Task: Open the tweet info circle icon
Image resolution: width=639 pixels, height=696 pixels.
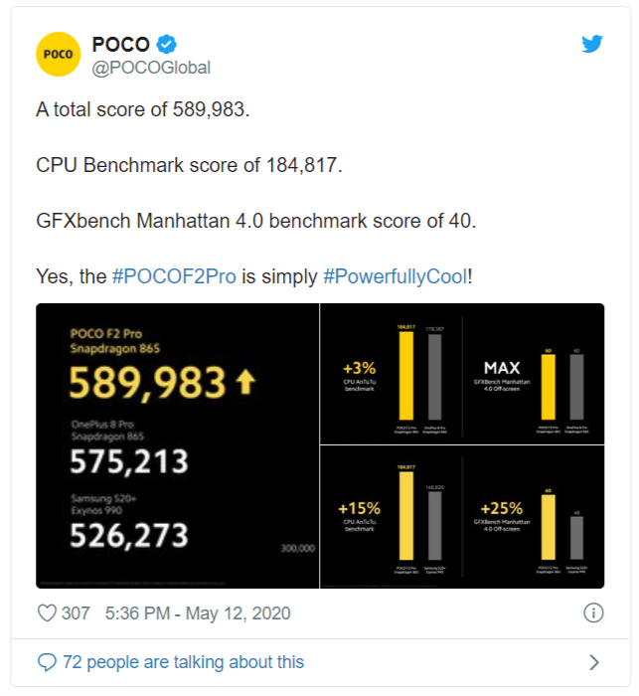Action: pyautogui.click(x=593, y=613)
